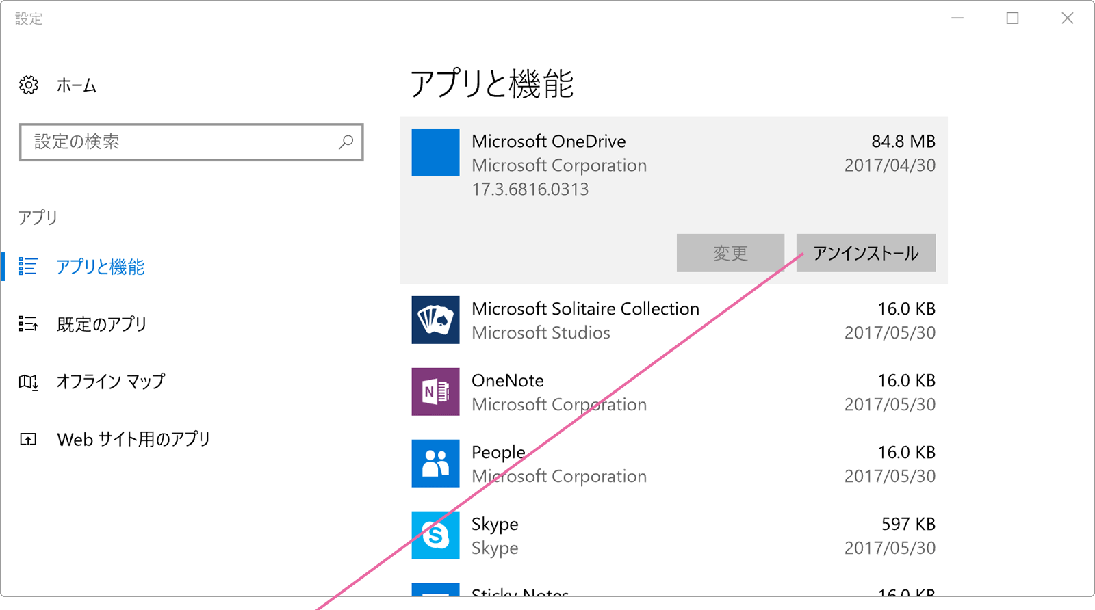Click the Microsoft OneDrive blue icon
The image size is (1095, 610).
point(435,152)
